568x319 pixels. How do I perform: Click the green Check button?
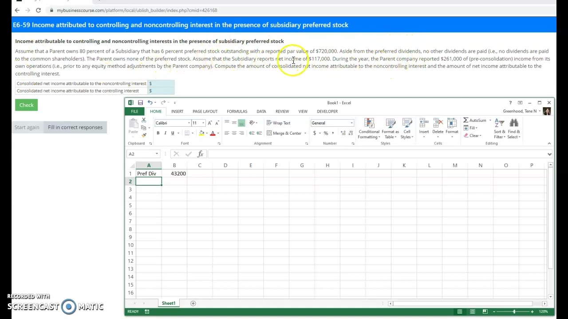point(26,105)
